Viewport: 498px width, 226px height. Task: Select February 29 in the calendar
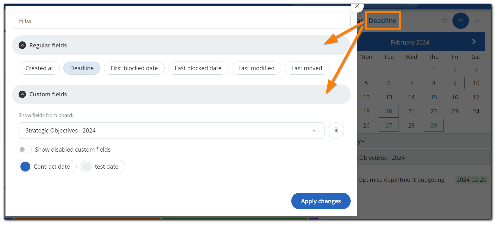pos(434,125)
